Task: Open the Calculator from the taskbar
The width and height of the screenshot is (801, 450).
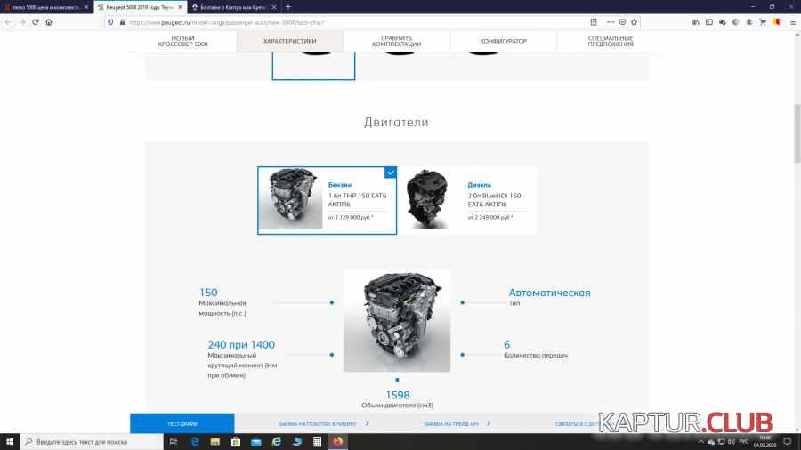Action: point(317,442)
